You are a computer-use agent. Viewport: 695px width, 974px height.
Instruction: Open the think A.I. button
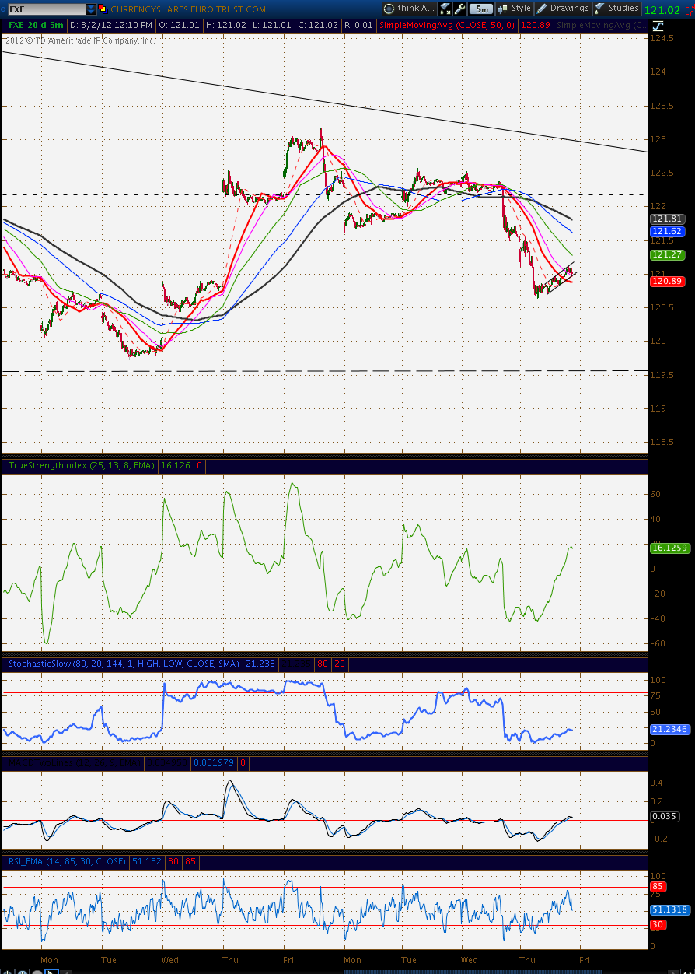click(410, 9)
